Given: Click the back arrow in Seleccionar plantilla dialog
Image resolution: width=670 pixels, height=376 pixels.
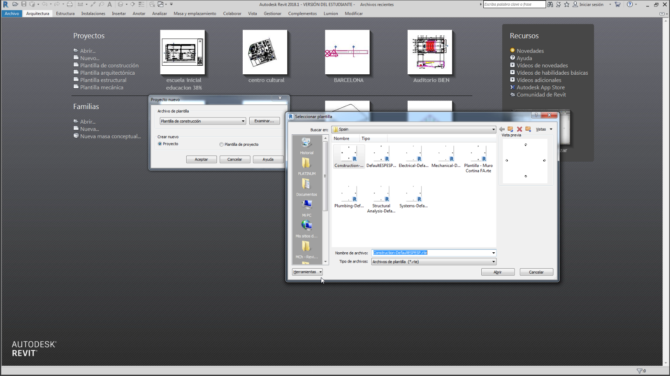Looking at the screenshot, I should pyautogui.click(x=502, y=129).
